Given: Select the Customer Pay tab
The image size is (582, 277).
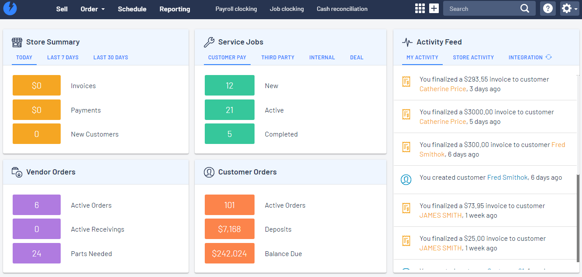Looking at the screenshot, I should (227, 58).
